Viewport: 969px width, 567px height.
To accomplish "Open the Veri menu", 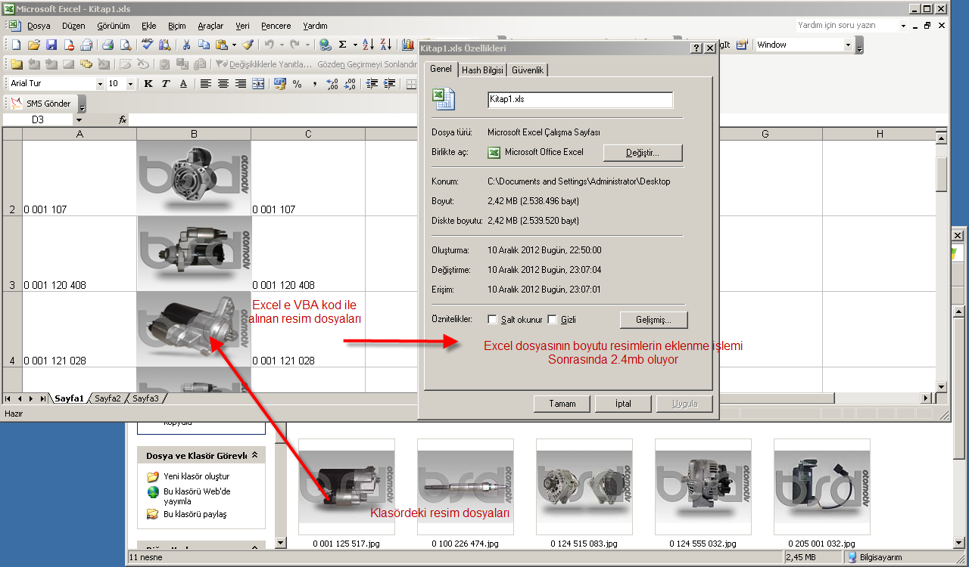I will (x=243, y=26).
